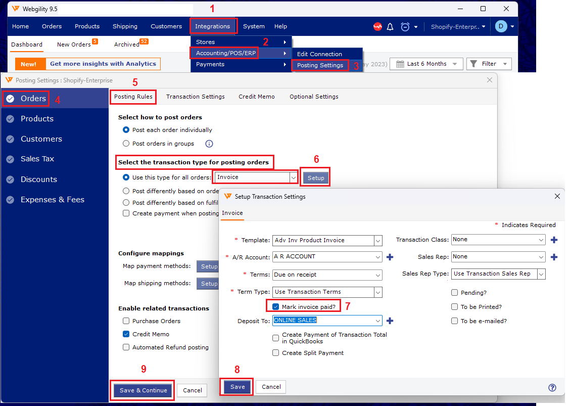This screenshot has width=571, height=406.
Task: Click the Products checkmark icon in sidebar
Action: click(x=10, y=119)
